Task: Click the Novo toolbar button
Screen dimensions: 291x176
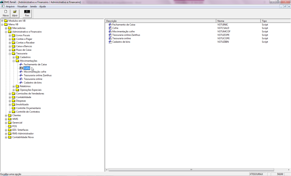Action: [5, 14]
